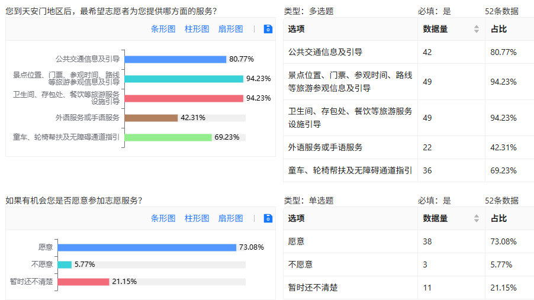This screenshot has height=300, width=534.
Task: Sort second table by 数据量 arrows
Action: [x=477, y=218]
